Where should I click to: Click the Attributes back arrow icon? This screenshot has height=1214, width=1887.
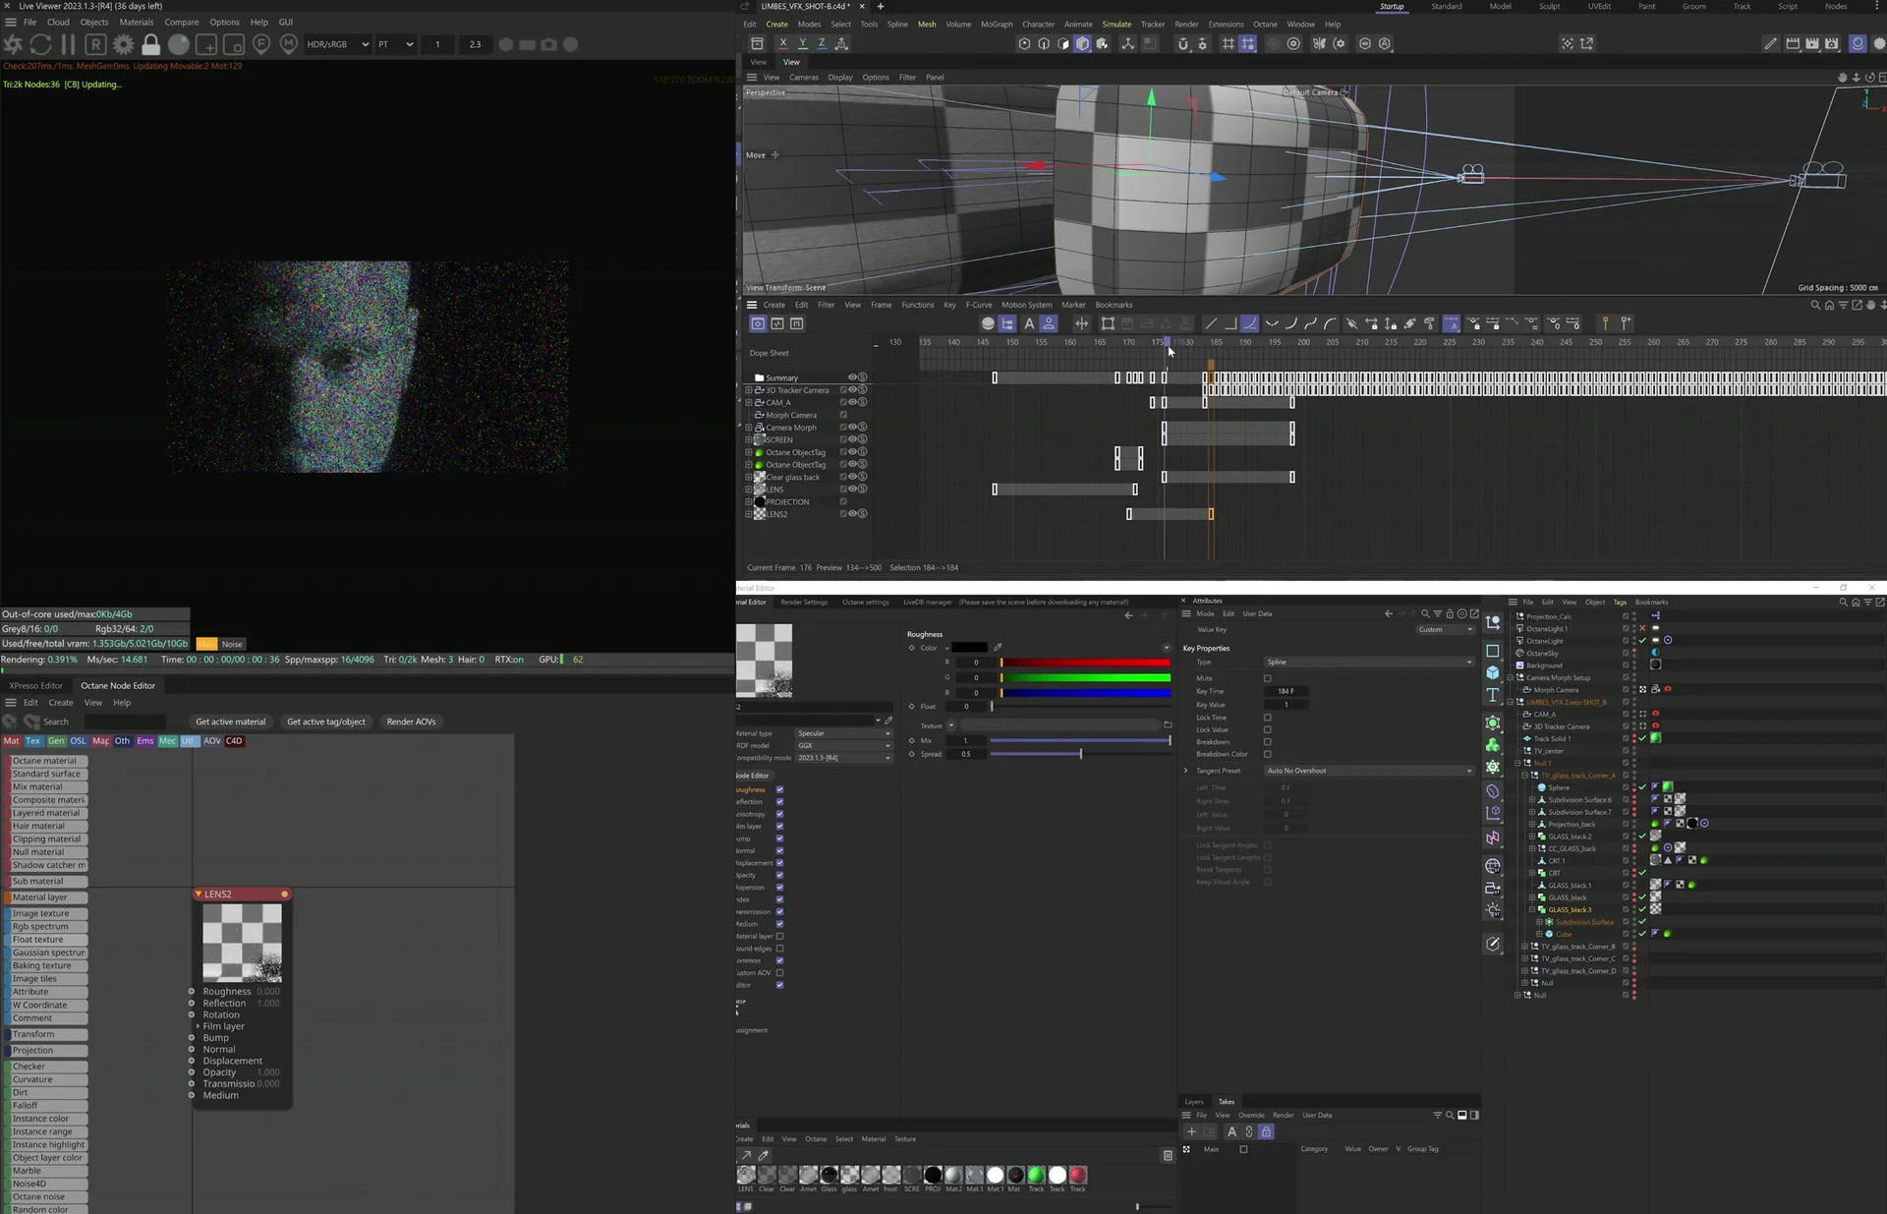pos(1389,613)
